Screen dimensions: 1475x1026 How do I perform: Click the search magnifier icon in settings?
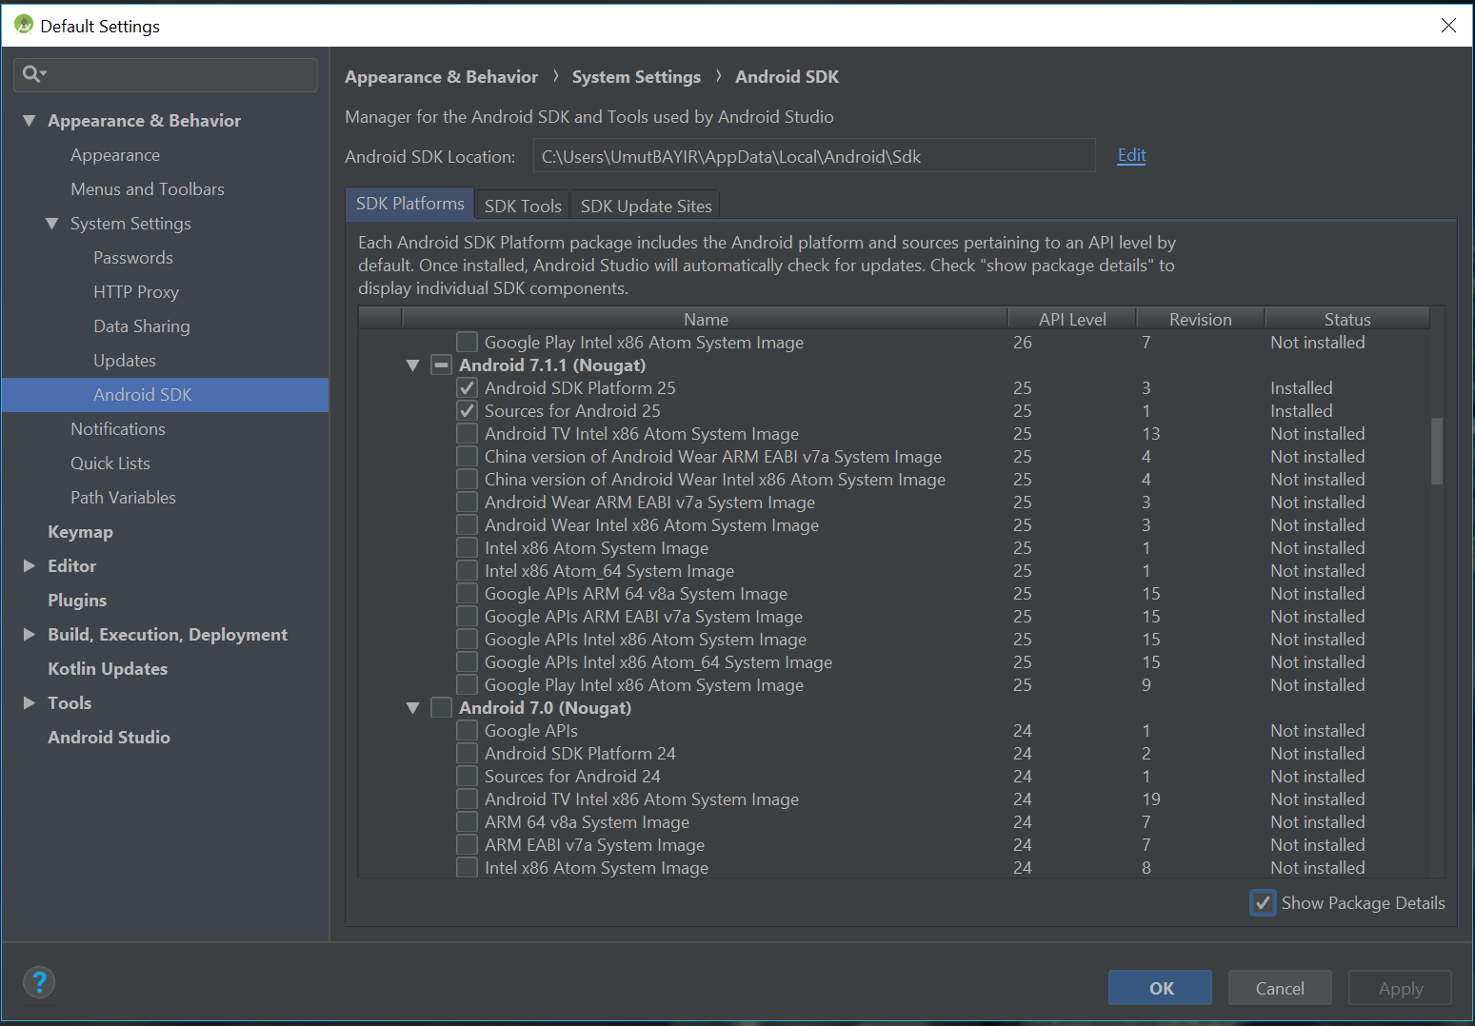pyautogui.click(x=32, y=74)
